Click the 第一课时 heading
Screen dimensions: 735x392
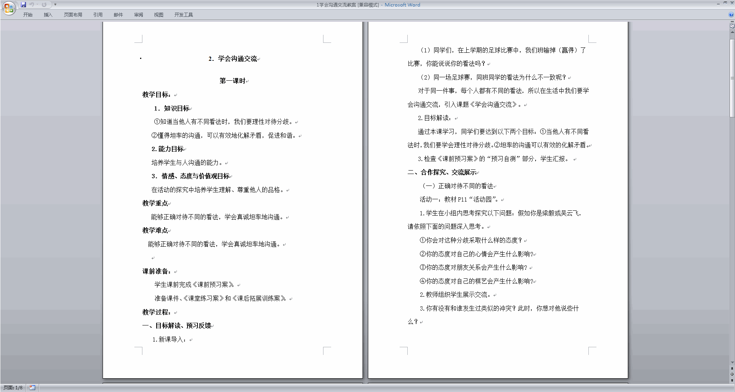232,81
